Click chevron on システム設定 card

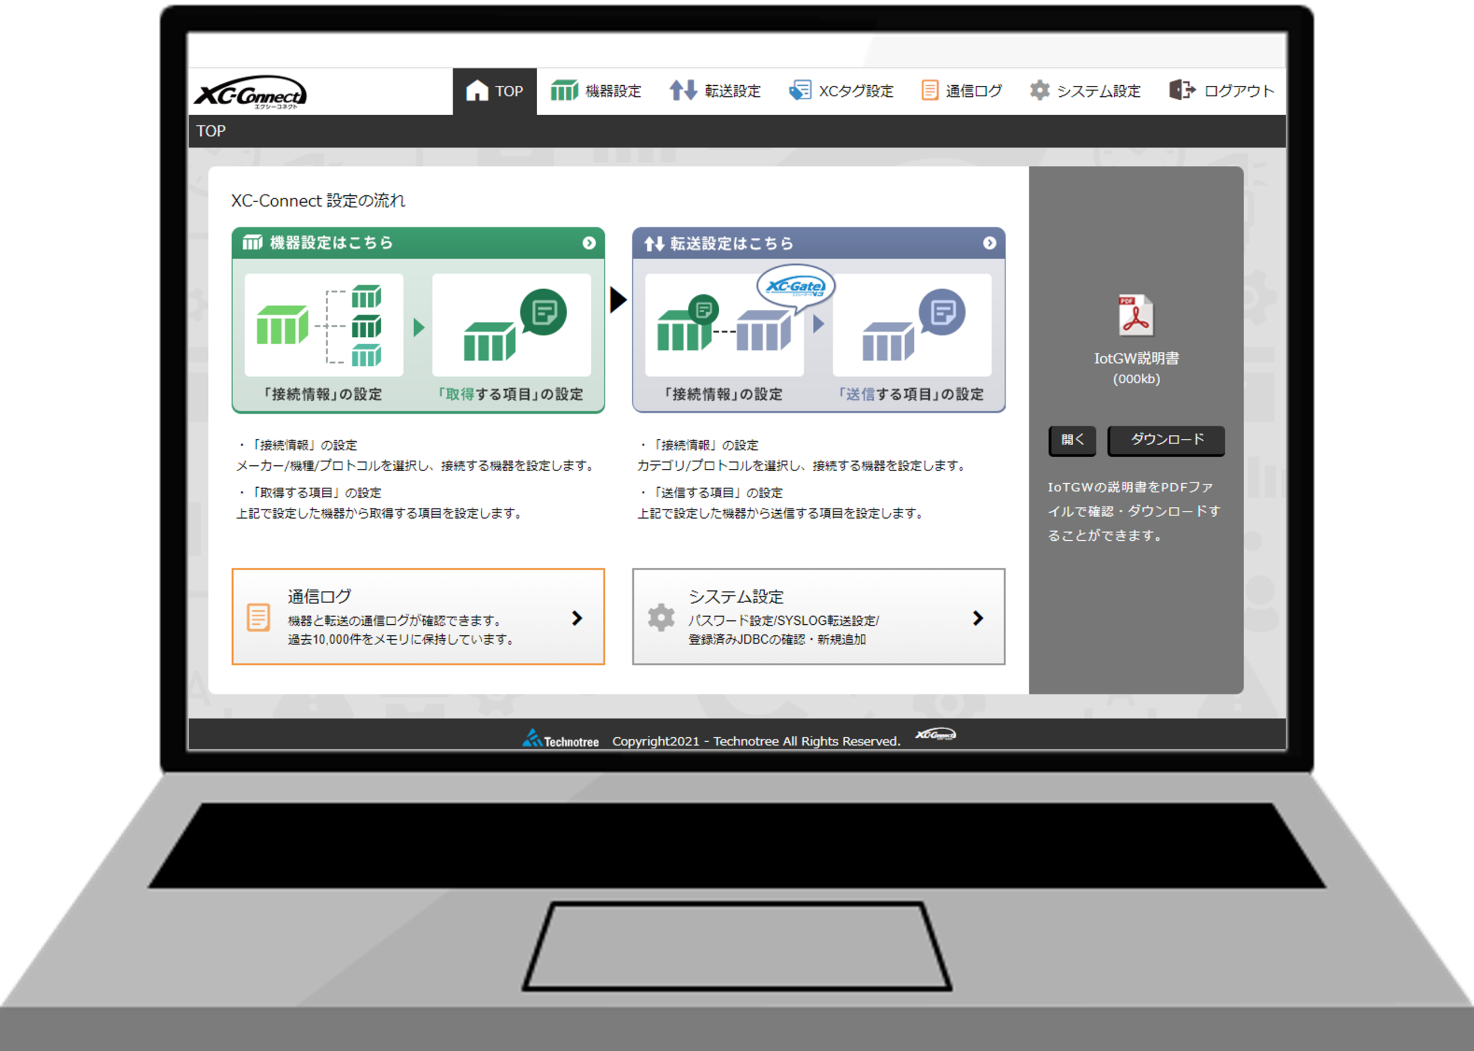[x=978, y=618]
